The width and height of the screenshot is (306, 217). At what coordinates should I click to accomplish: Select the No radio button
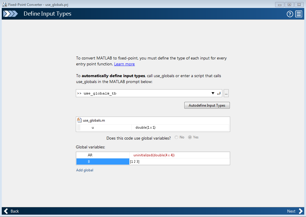pos(176,137)
